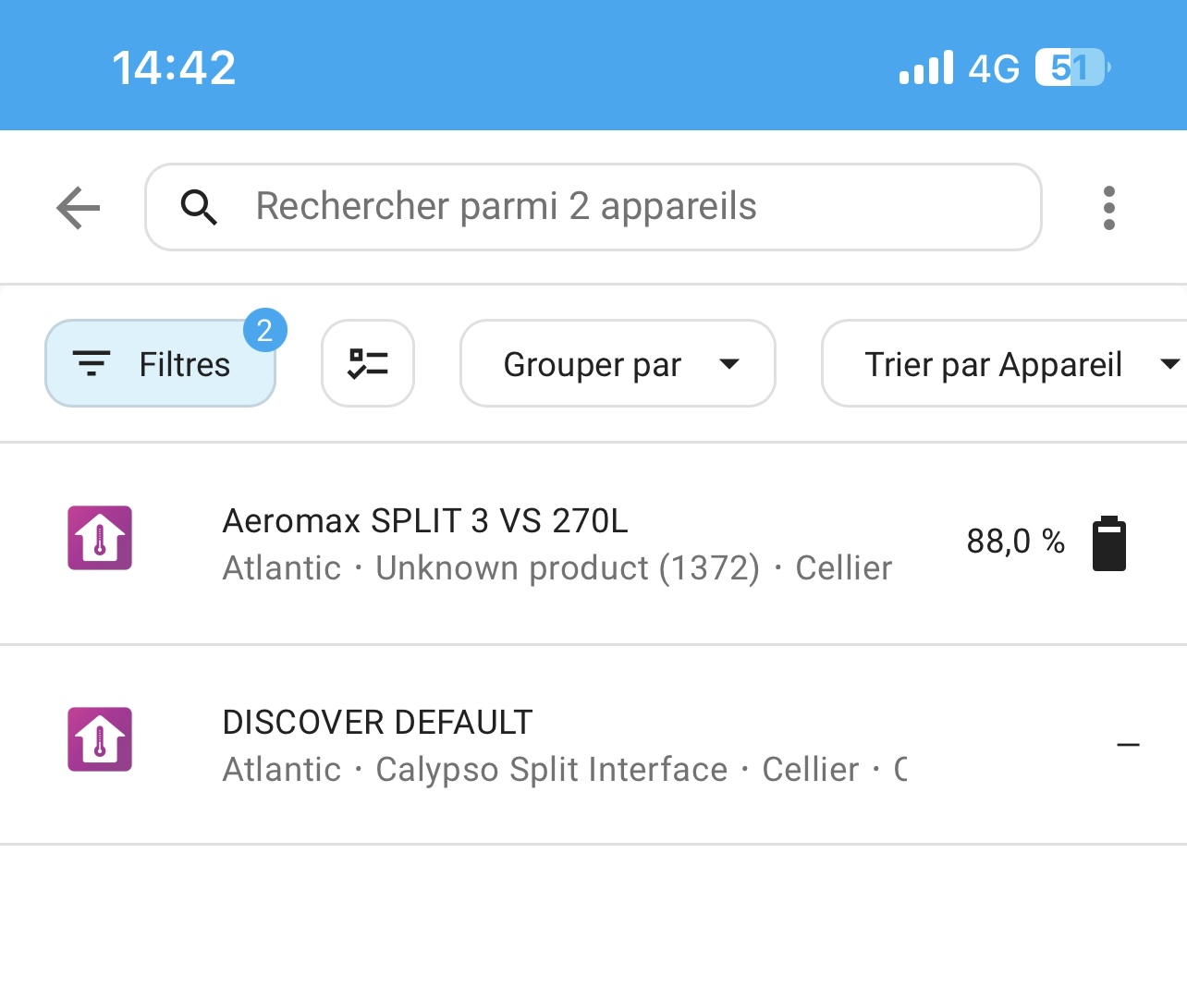Click the DISCOVER DEFAULT thermostat icon
The height and width of the screenshot is (999, 1187).
pyautogui.click(x=100, y=739)
